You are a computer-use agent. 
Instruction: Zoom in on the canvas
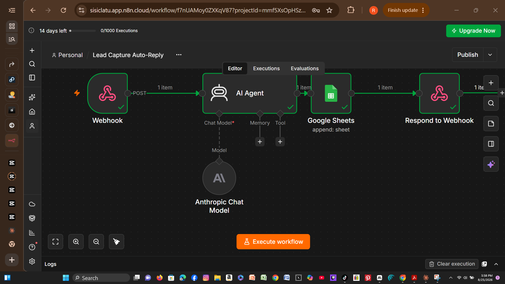[76, 242]
